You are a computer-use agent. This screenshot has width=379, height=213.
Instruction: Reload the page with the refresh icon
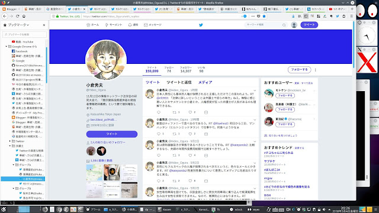[x=17, y=16]
